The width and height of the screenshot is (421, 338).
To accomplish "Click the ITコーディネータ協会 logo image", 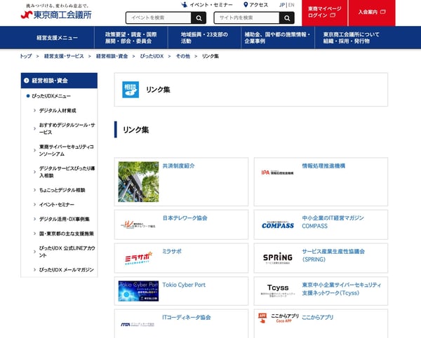I will tap(138, 325).
